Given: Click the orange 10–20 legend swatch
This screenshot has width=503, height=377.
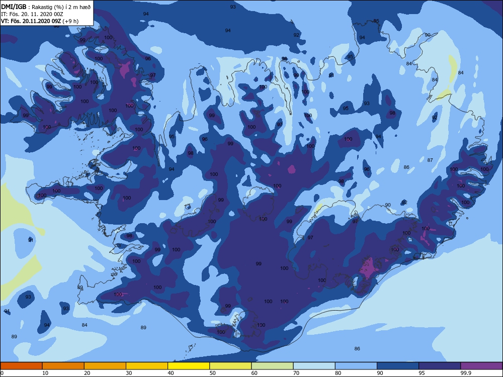Looking at the screenshot, I should coord(63,366).
